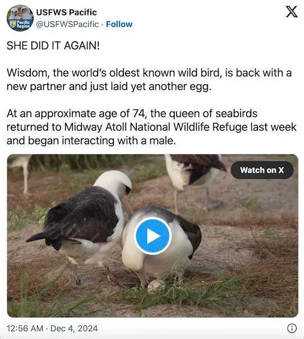The height and width of the screenshot is (339, 304).
Task: Click the tweet info circle icon
Action: click(x=292, y=328)
